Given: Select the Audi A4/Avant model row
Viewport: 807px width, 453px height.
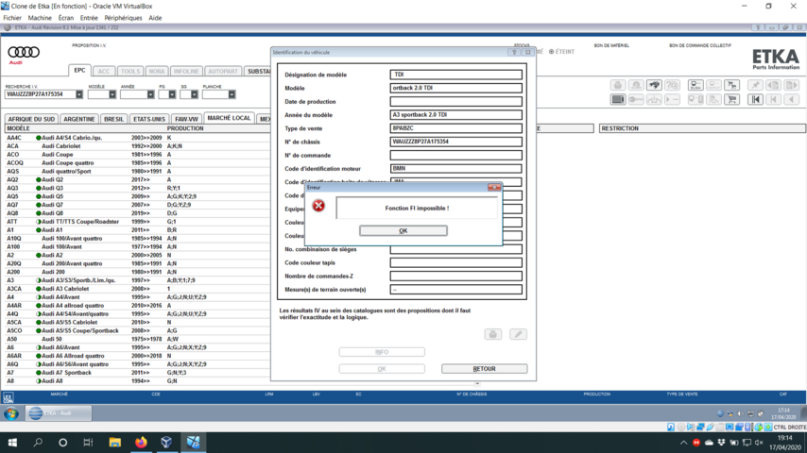Looking at the screenshot, I should click(137, 297).
